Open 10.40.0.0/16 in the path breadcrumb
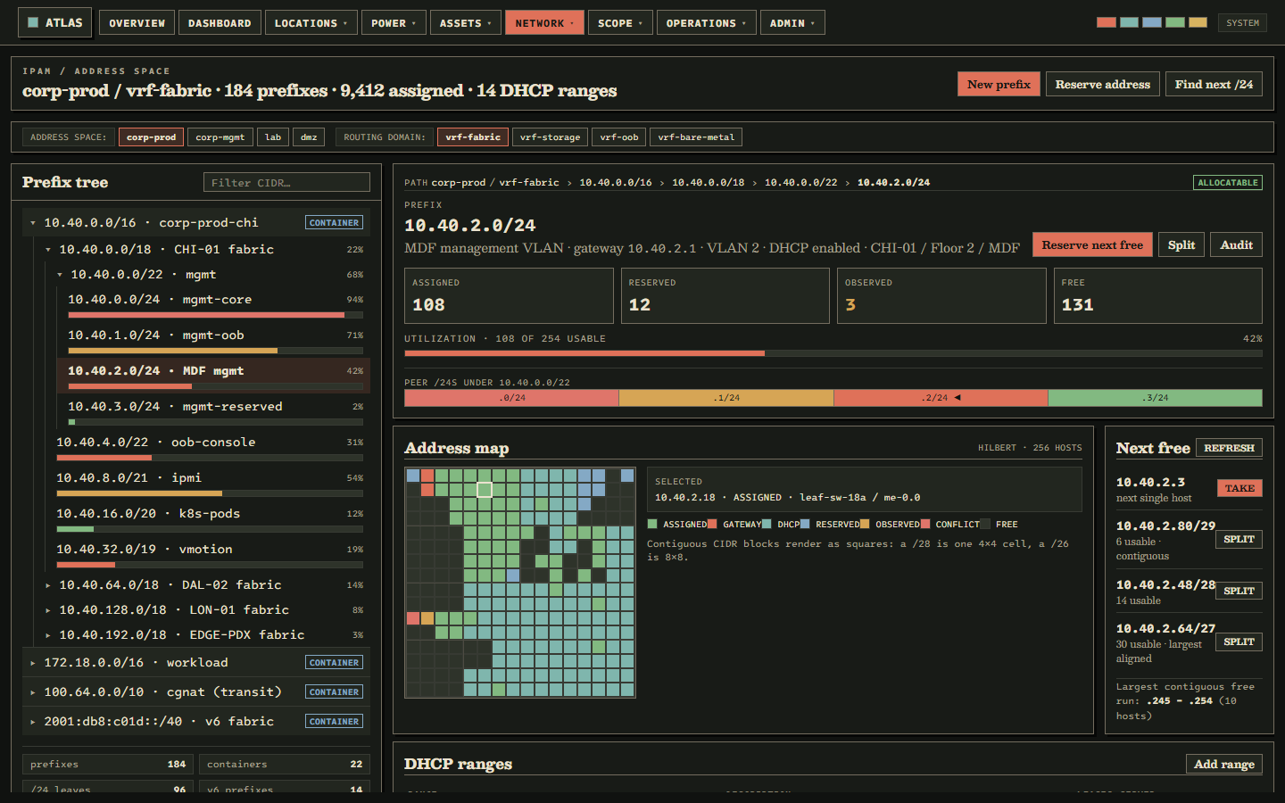Image resolution: width=1285 pixels, height=803 pixels. (x=616, y=182)
